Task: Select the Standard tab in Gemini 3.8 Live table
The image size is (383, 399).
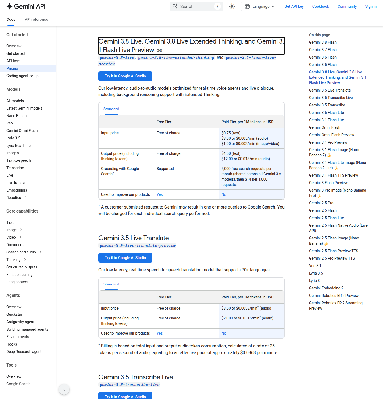Action: click(111, 109)
